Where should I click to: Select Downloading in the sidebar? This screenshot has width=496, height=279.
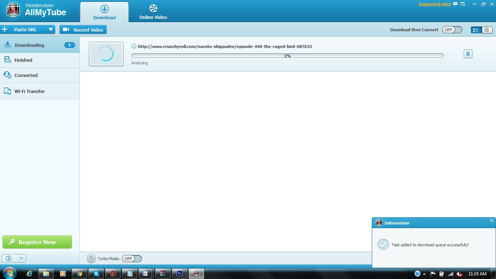coord(40,45)
